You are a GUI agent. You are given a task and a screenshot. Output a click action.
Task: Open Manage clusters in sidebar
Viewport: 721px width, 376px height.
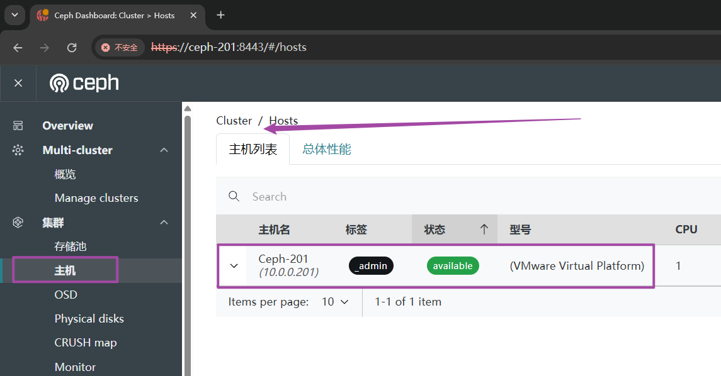96,198
